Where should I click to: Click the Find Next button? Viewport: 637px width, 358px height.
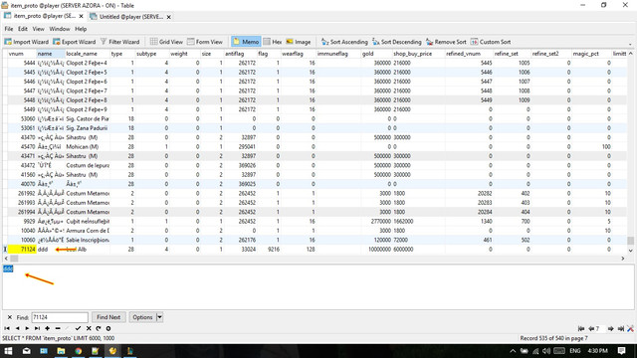[x=108, y=317]
